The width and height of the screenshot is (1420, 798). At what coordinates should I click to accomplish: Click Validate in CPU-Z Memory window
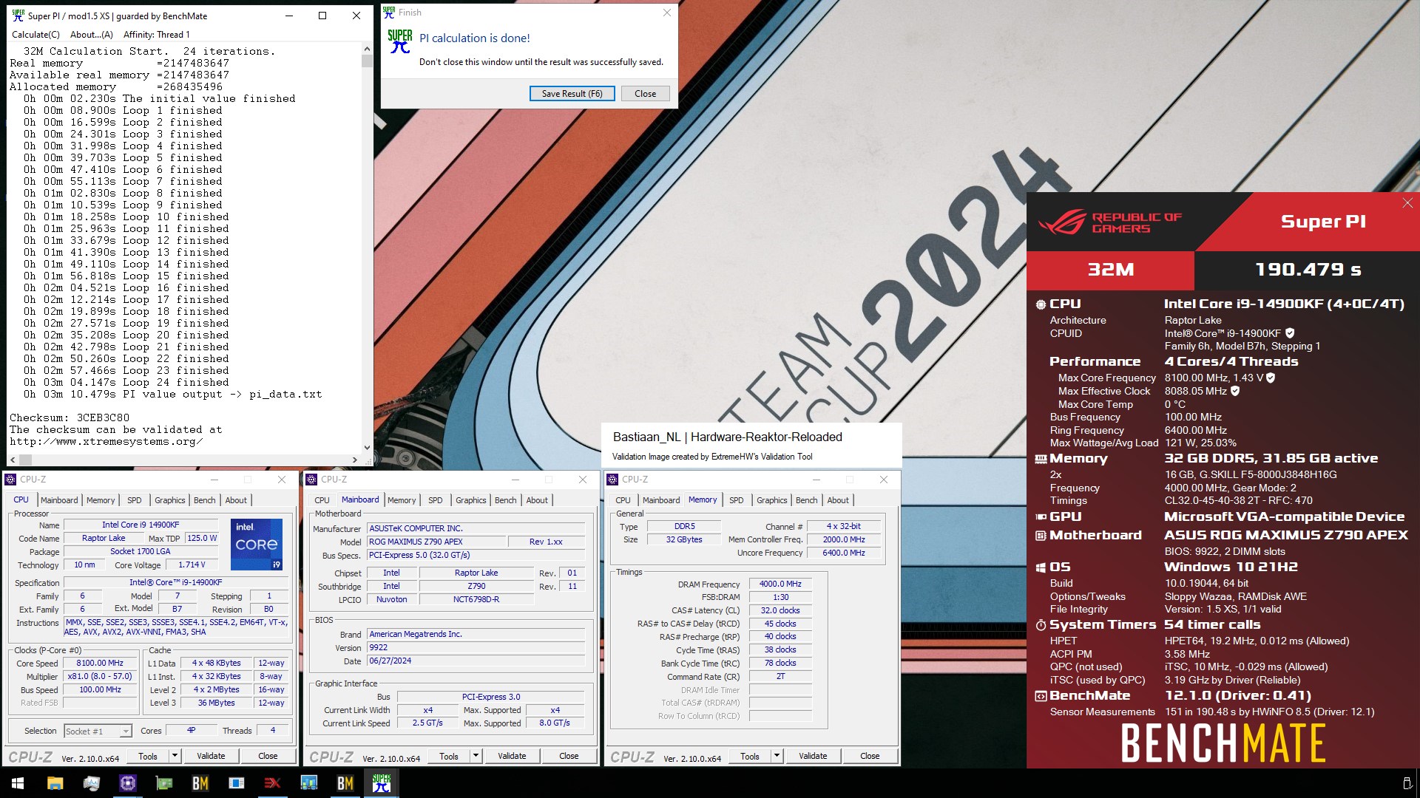click(813, 756)
